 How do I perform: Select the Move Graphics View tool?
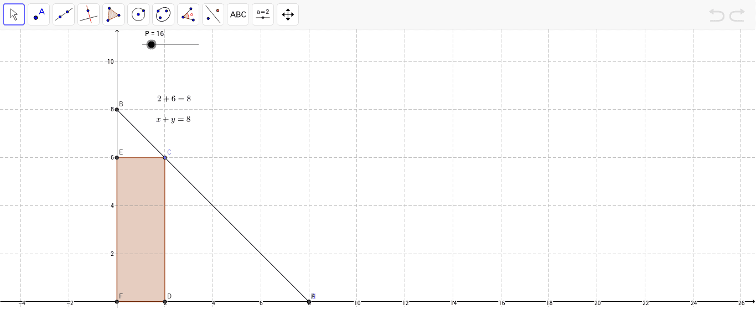[288, 14]
